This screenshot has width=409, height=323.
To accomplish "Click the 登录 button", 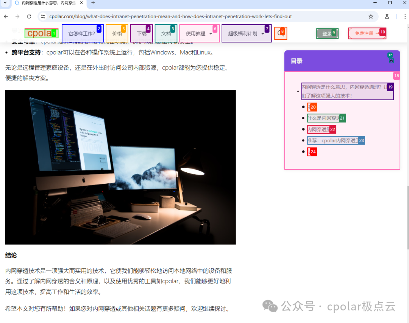I will (327, 33).
